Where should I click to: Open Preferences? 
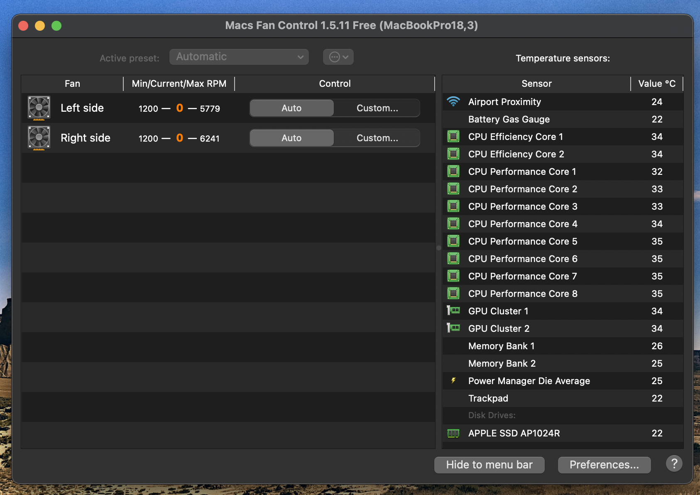click(x=605, y=465)
